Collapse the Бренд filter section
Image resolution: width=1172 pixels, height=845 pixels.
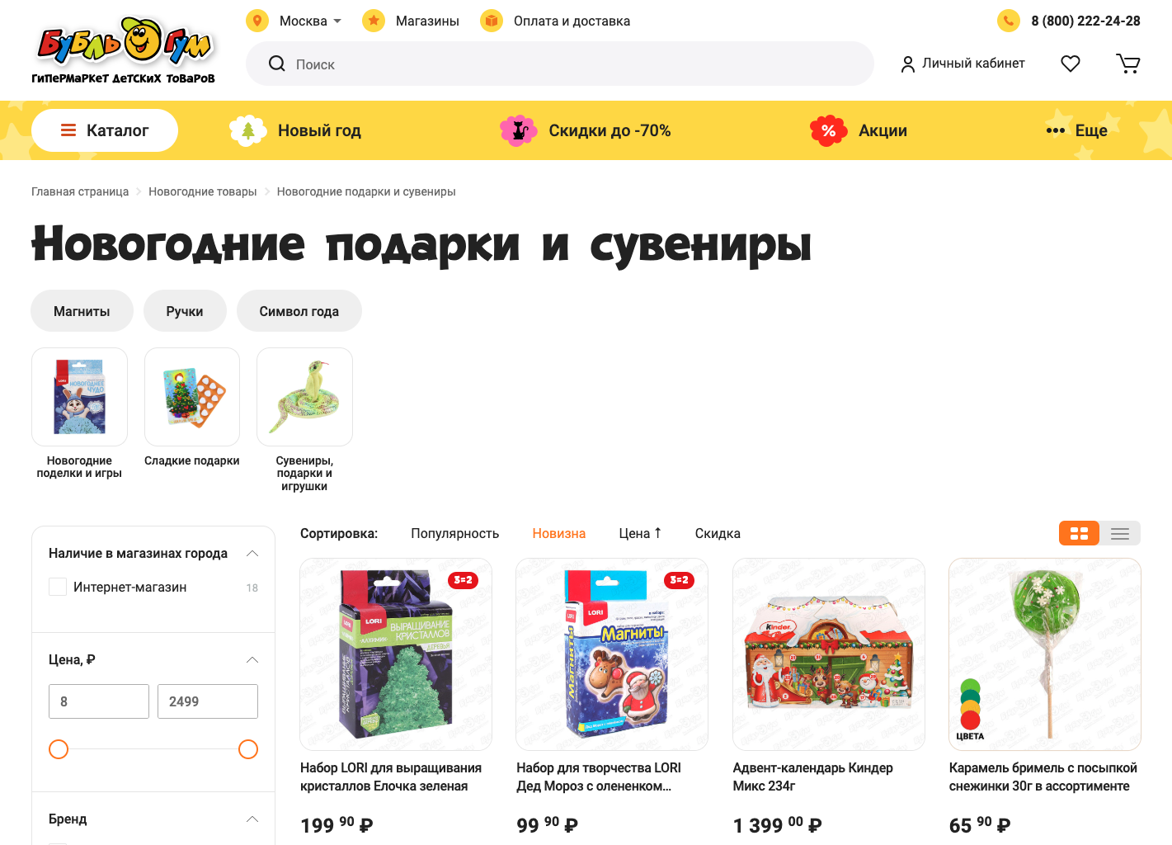coord(252,819)
